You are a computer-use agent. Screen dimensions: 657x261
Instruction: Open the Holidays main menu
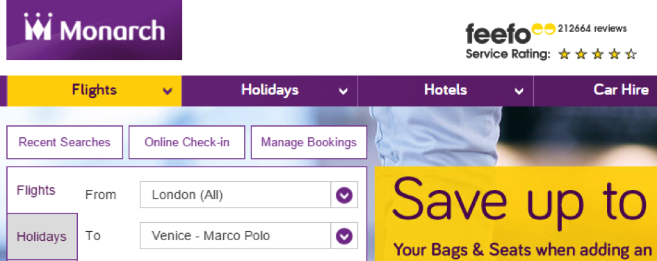pyautogui.click(x=270, y=90)
